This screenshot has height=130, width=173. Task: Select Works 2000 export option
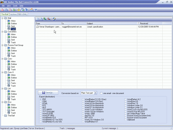83,114
